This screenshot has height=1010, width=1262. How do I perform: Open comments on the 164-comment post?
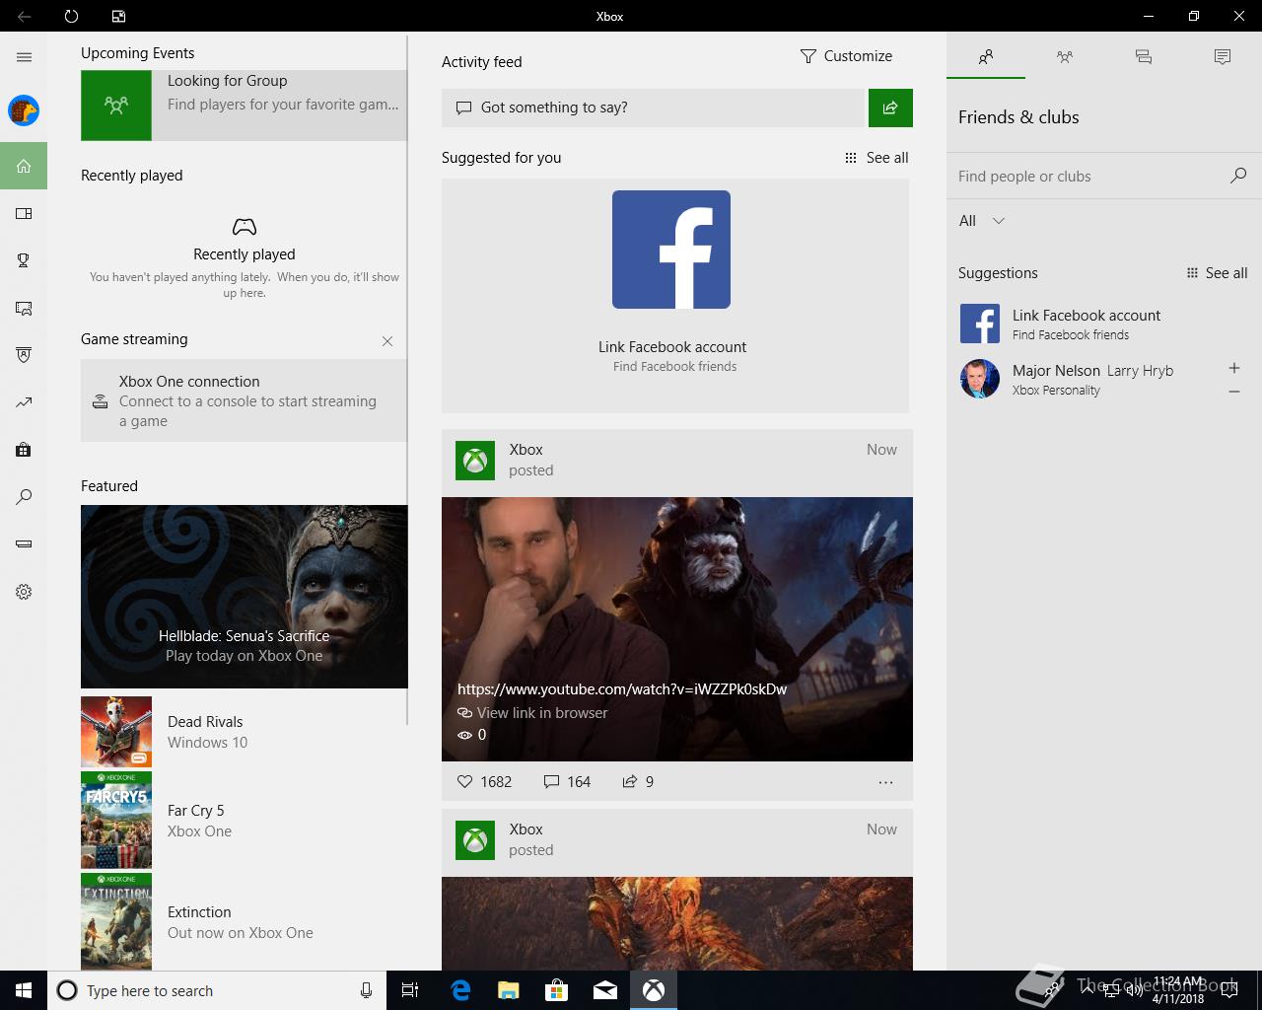[567, 781]
